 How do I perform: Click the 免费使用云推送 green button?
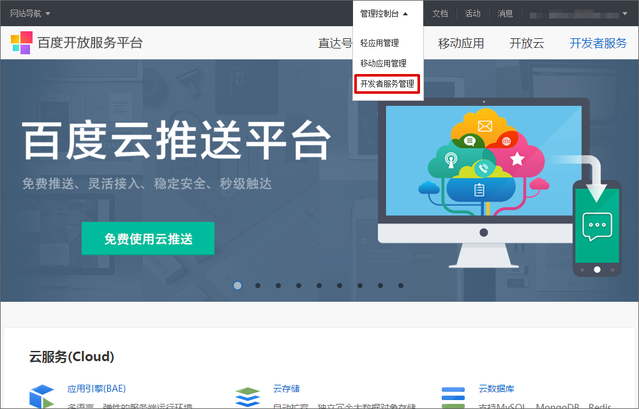(148, 238)
